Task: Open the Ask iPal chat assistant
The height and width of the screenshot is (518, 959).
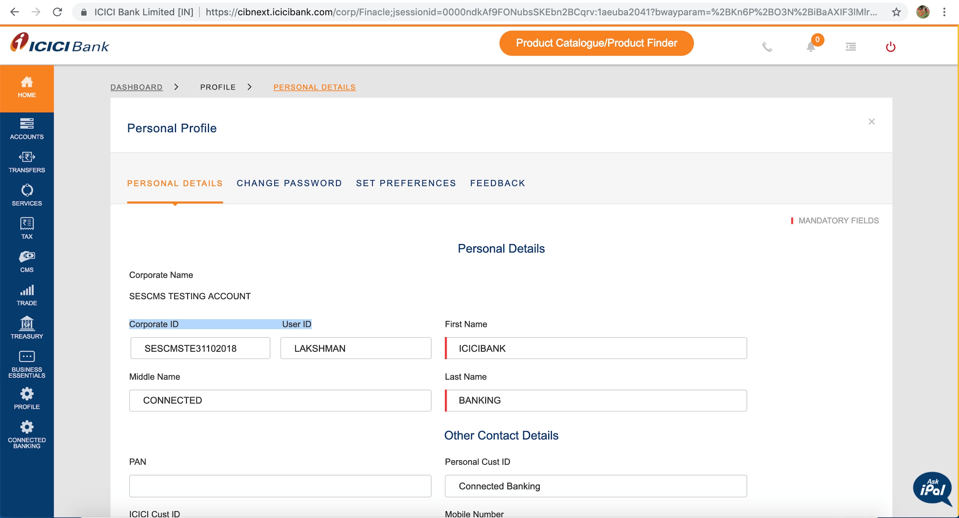Action: [933, 488]
